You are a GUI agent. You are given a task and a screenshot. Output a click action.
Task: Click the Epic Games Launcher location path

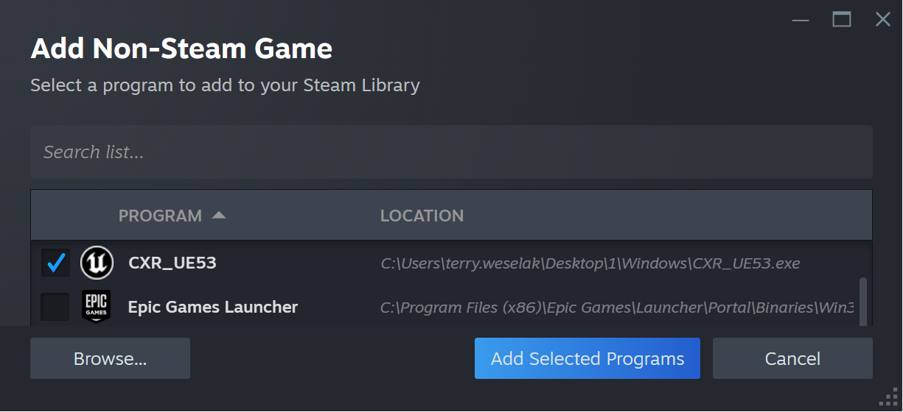coord(617,307)
